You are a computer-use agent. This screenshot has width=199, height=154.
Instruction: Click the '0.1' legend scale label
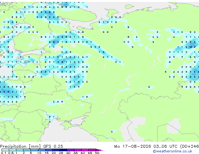(3, 153)
